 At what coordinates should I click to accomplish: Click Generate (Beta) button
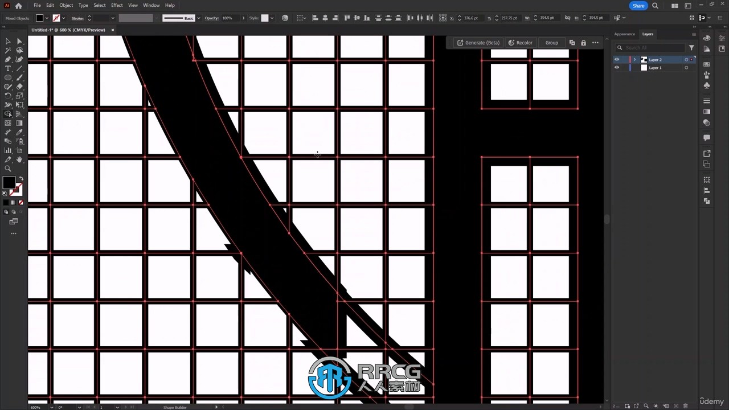point(478,43)
